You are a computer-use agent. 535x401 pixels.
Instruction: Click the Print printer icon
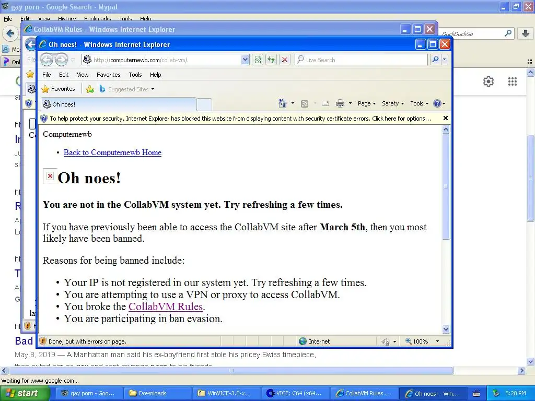click(x=340, y=103)
